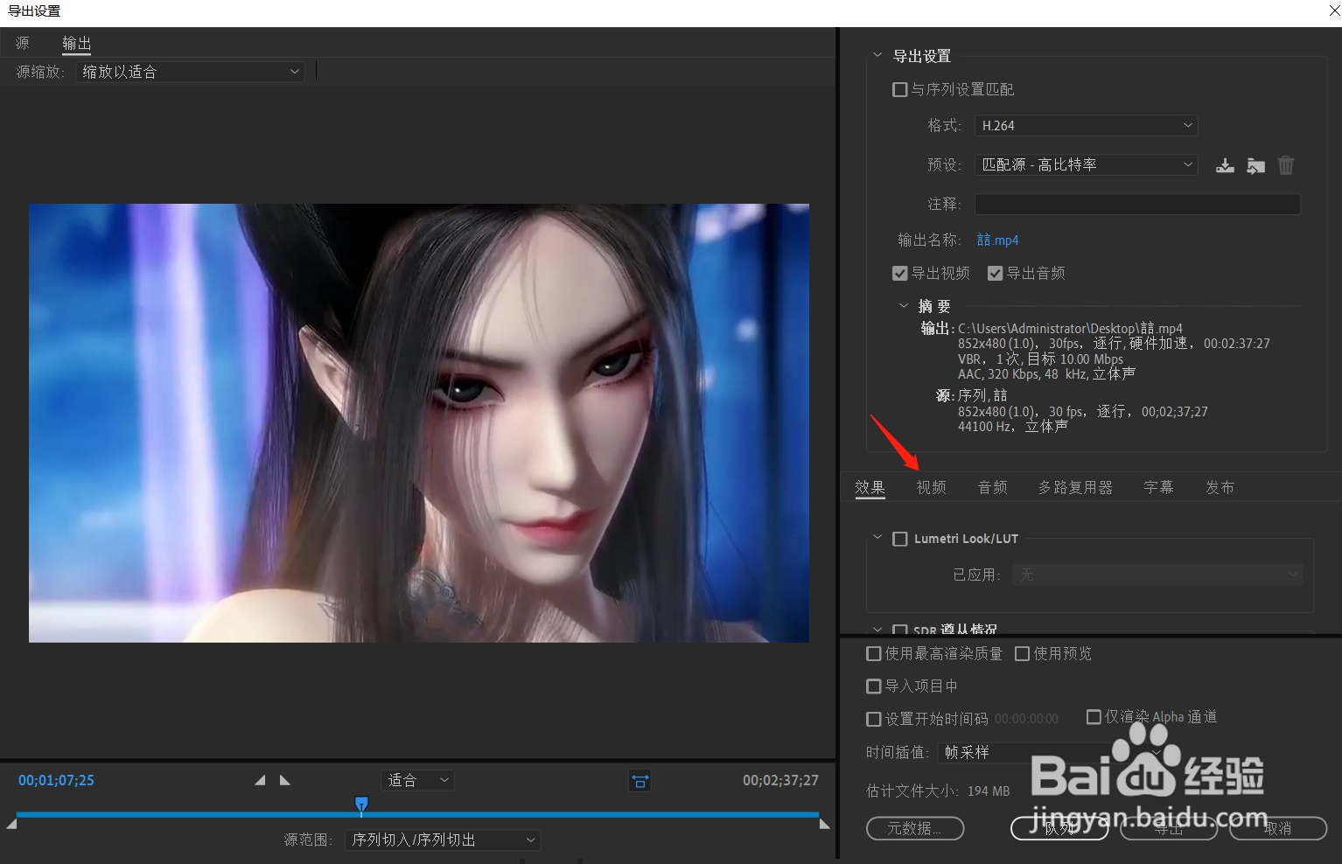
Task: Click the estimated file size 194 MB
Action: [989, 791]
